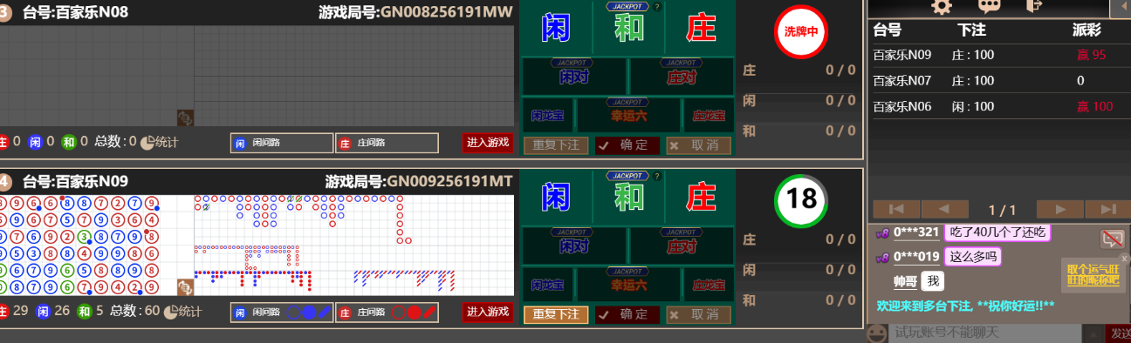This screenshot has width=1131, height=343.
Task: Open the lucky nickname promo banner
Action: click(x=1093, y=276)
